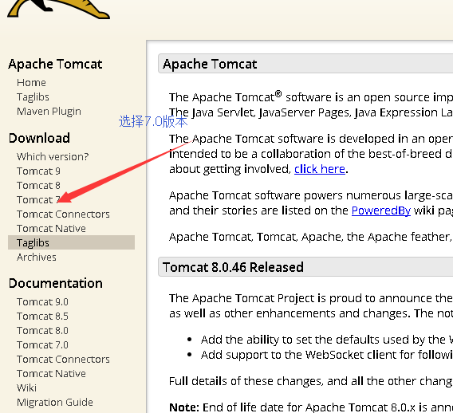Image resolution: width=453 pixels, height=413 pixels.
Task: Click the 'Apache Tomcat' sidebar heading
Action: (x=55, y=64)
